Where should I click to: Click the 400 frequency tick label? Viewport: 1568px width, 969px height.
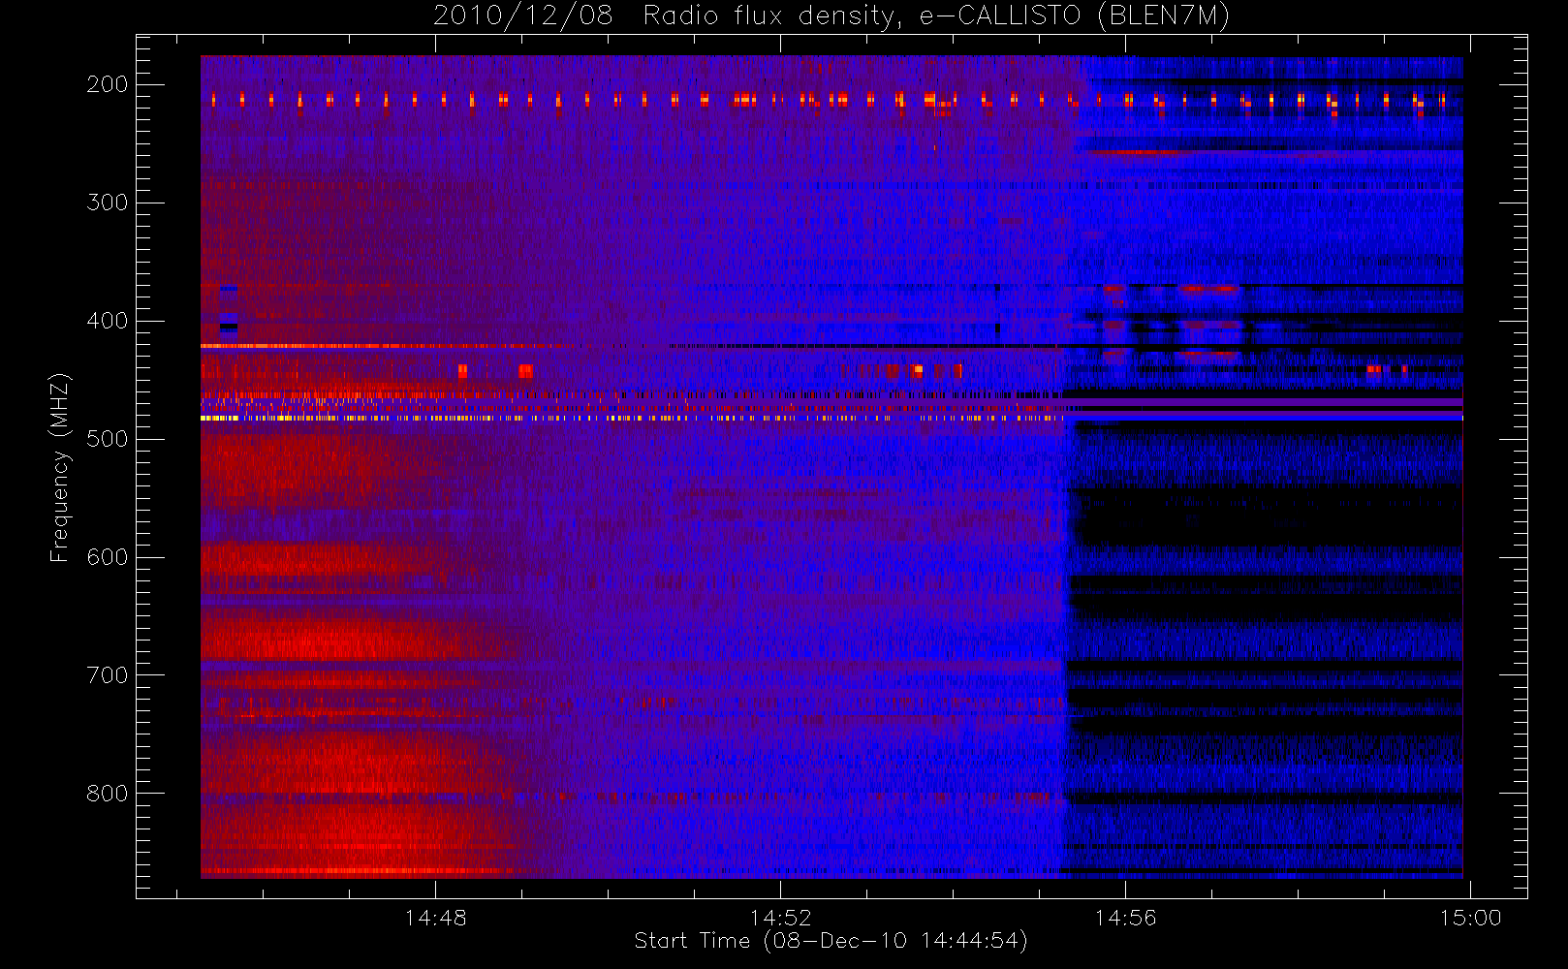[108, 321]
